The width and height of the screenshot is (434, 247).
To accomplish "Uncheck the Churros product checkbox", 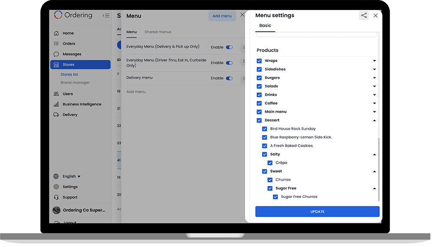I will click(x=270, y=180).
